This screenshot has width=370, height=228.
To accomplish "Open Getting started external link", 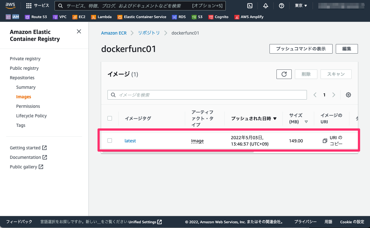I will pyautogui.click(x=28, y=148).
